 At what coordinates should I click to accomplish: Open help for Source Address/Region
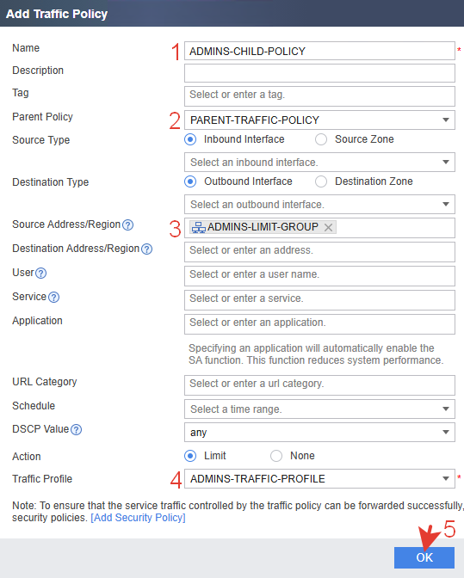[x=127, y=224]
